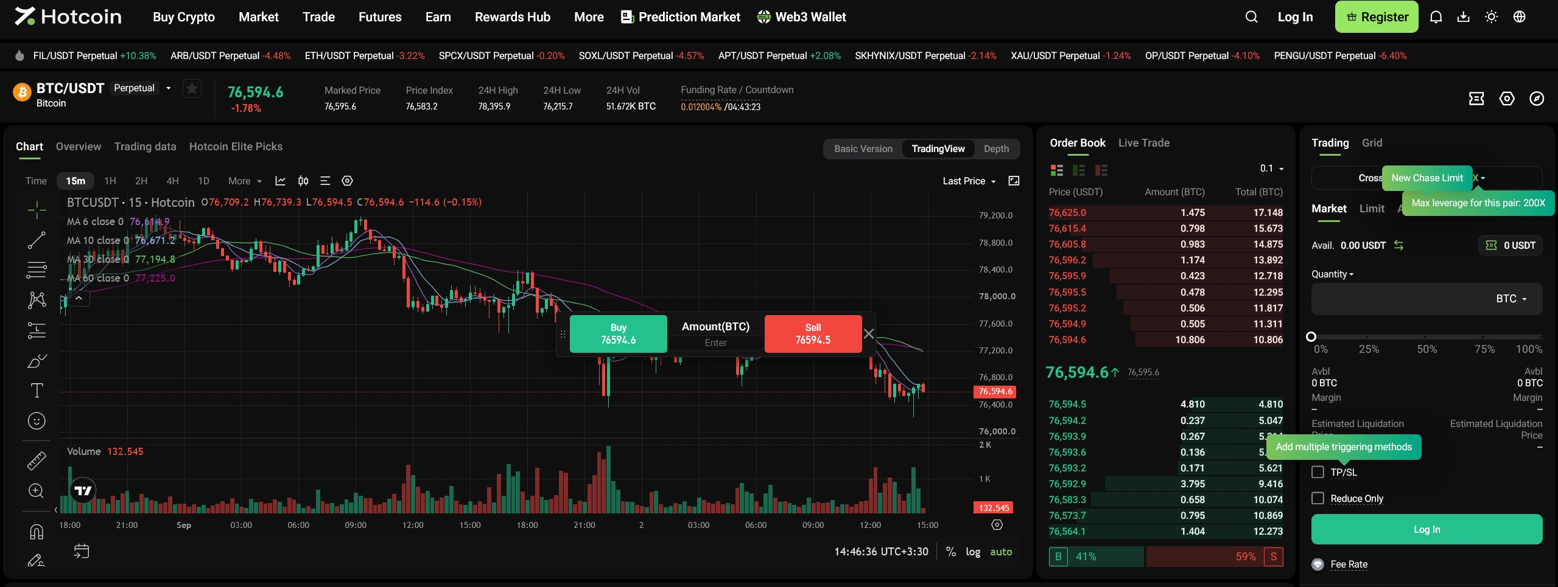Toggle the magnet snap mode
Screen dimensions: 1558x587
(x=37, y=532)
